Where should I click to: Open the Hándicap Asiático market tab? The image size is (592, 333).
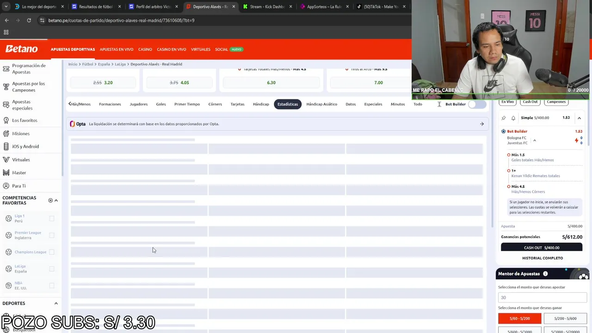[x=321, y=104]
